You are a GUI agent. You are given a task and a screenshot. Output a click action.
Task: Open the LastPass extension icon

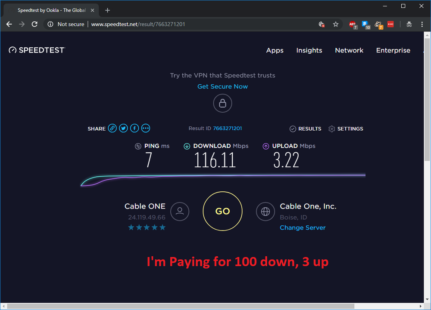pyautogui.click(x=390, y=25)
